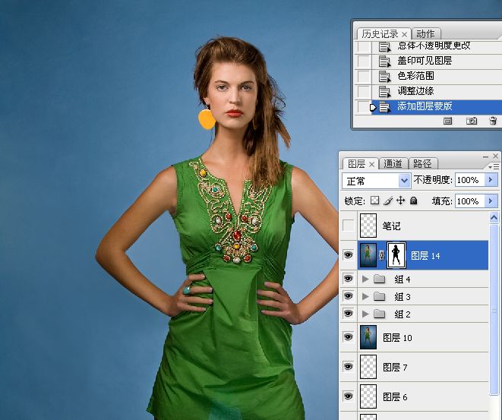
Task: Open the 不透明度 slider arrow
Action: point(491,180)
